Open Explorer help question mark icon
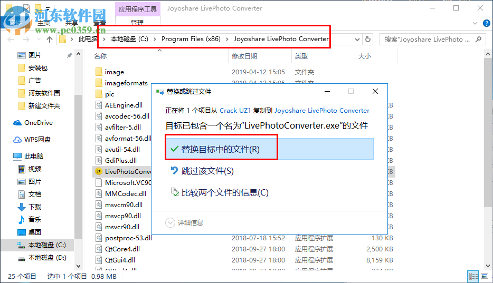 pyautogui.click(x=486, y=23)
